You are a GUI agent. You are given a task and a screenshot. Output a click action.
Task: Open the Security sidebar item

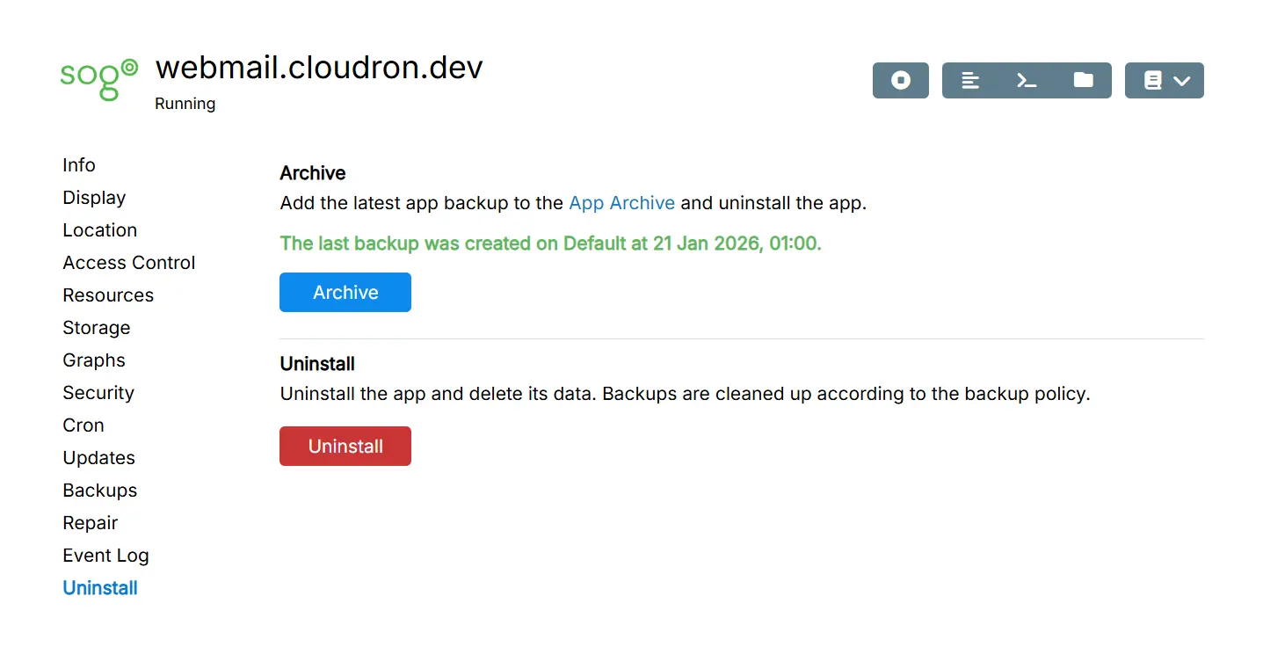pyautogui.click(x=98, y=393)
